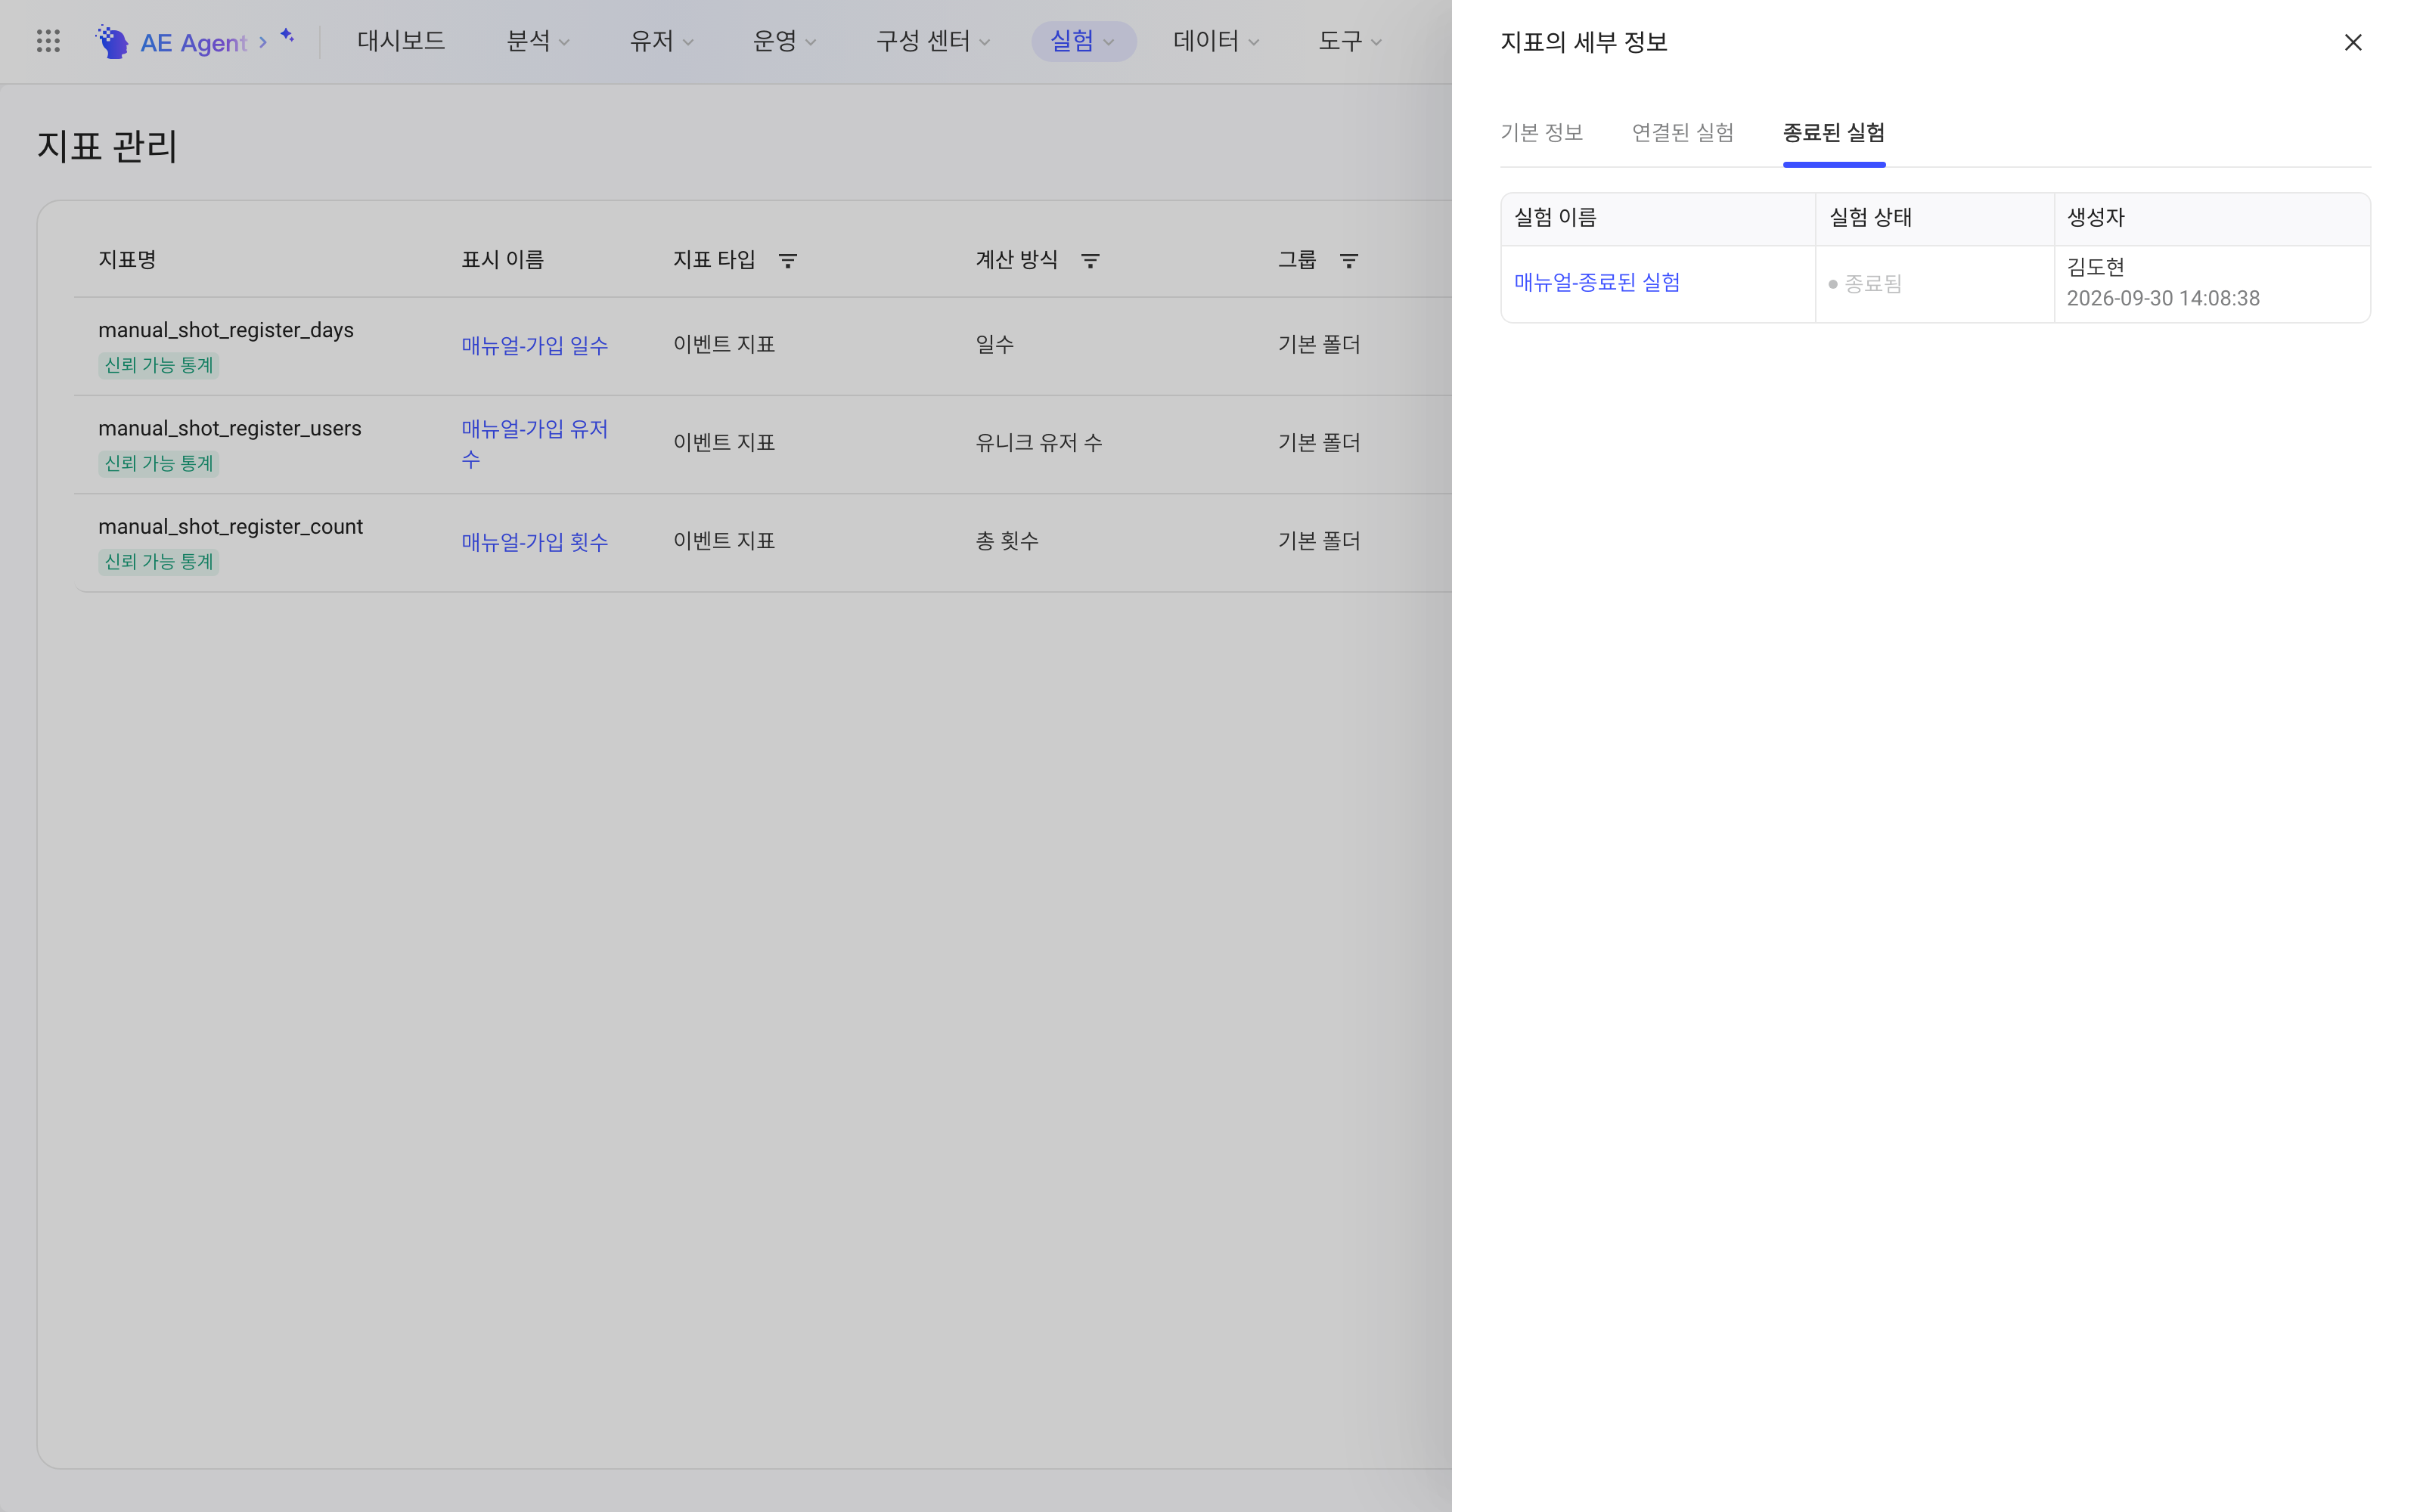Expand the 실험 menu dropdown
The width and height of the screenshot is (2420, 1512).
point(1083,41)
